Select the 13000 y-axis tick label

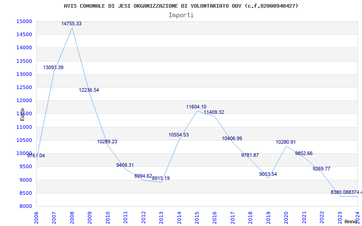click(x=24, y=74)
